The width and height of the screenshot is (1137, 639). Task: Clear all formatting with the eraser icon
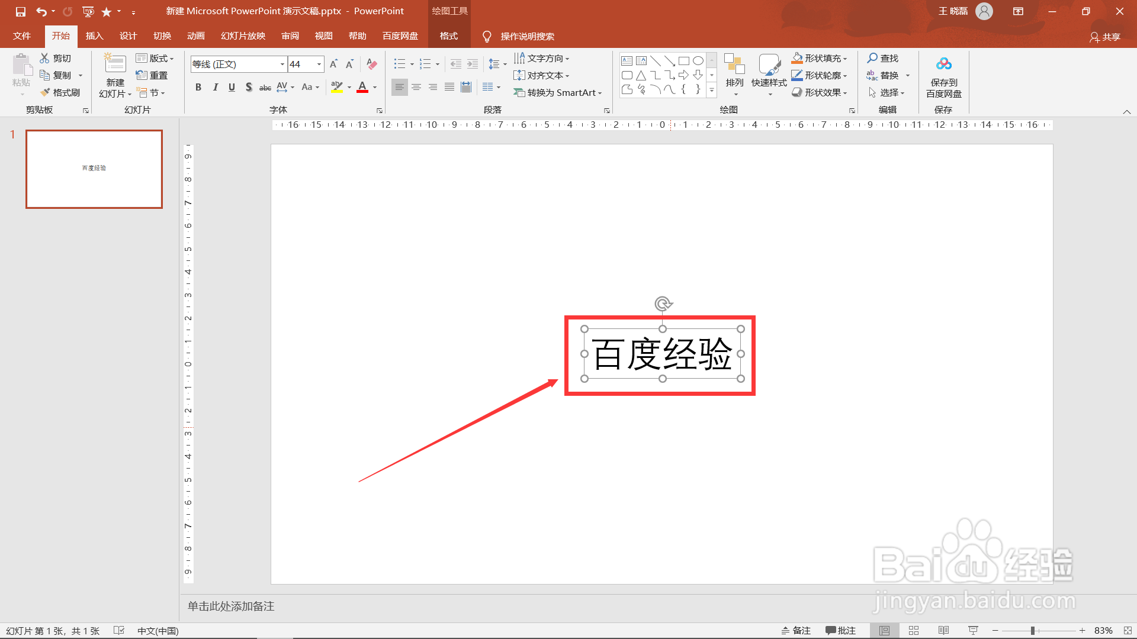[372, 64]
